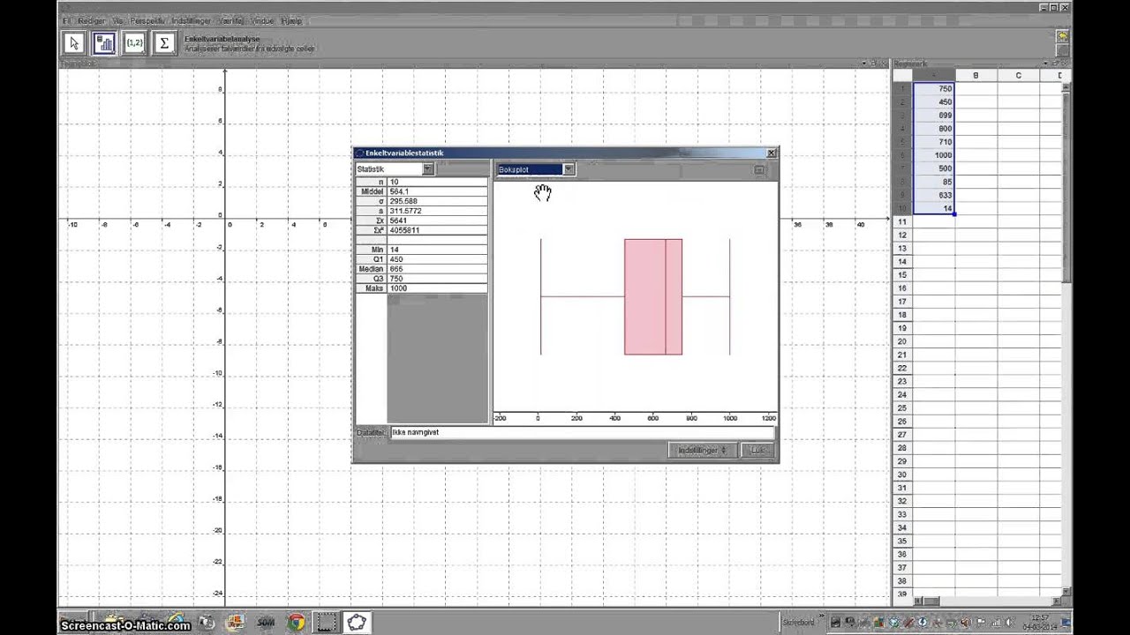Click column B header in spreadsheet
1130x635 pixels.
[x=976, y=76]
